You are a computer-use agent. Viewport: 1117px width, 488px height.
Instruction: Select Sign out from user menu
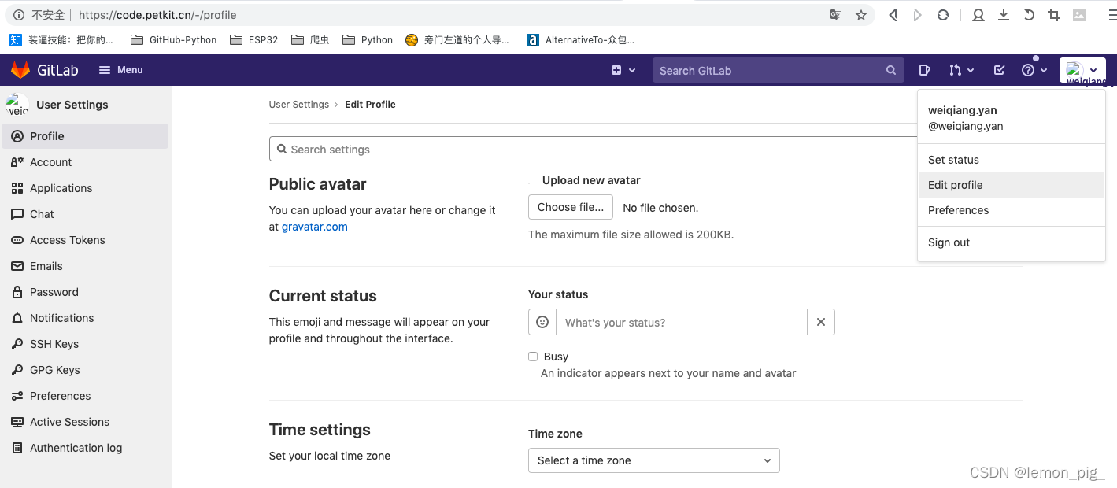pyautogui.click(x=949, y=242)
